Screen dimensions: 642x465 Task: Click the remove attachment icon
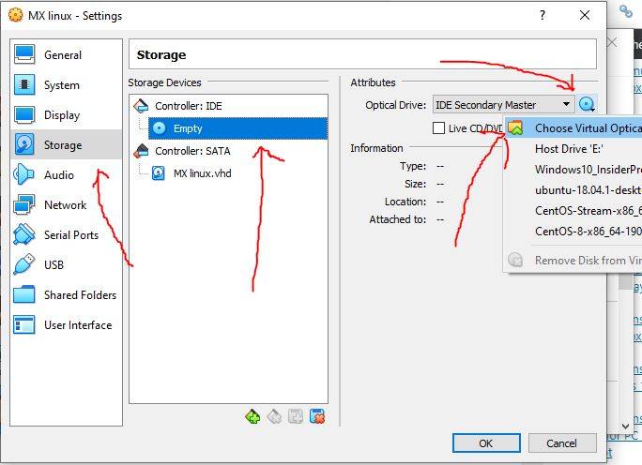[x=317, y=417]
